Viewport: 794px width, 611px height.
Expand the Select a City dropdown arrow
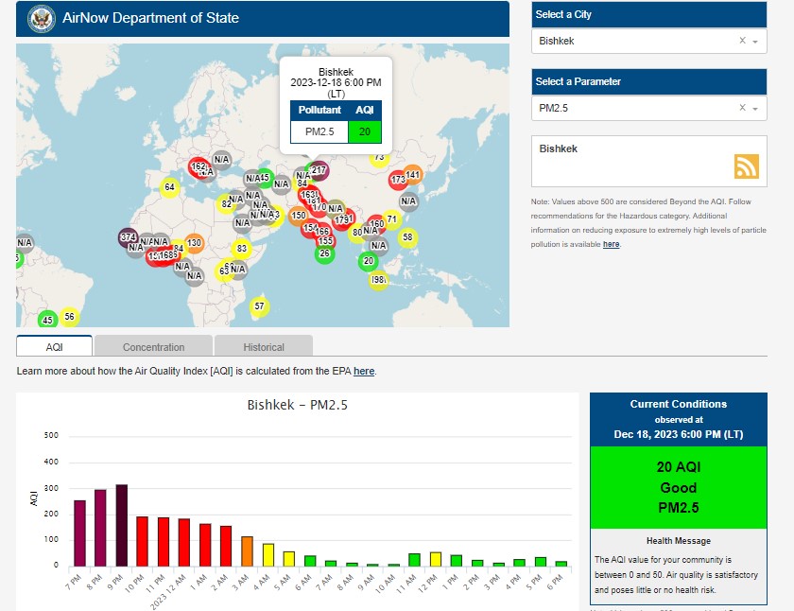click(x=756, y=42)
